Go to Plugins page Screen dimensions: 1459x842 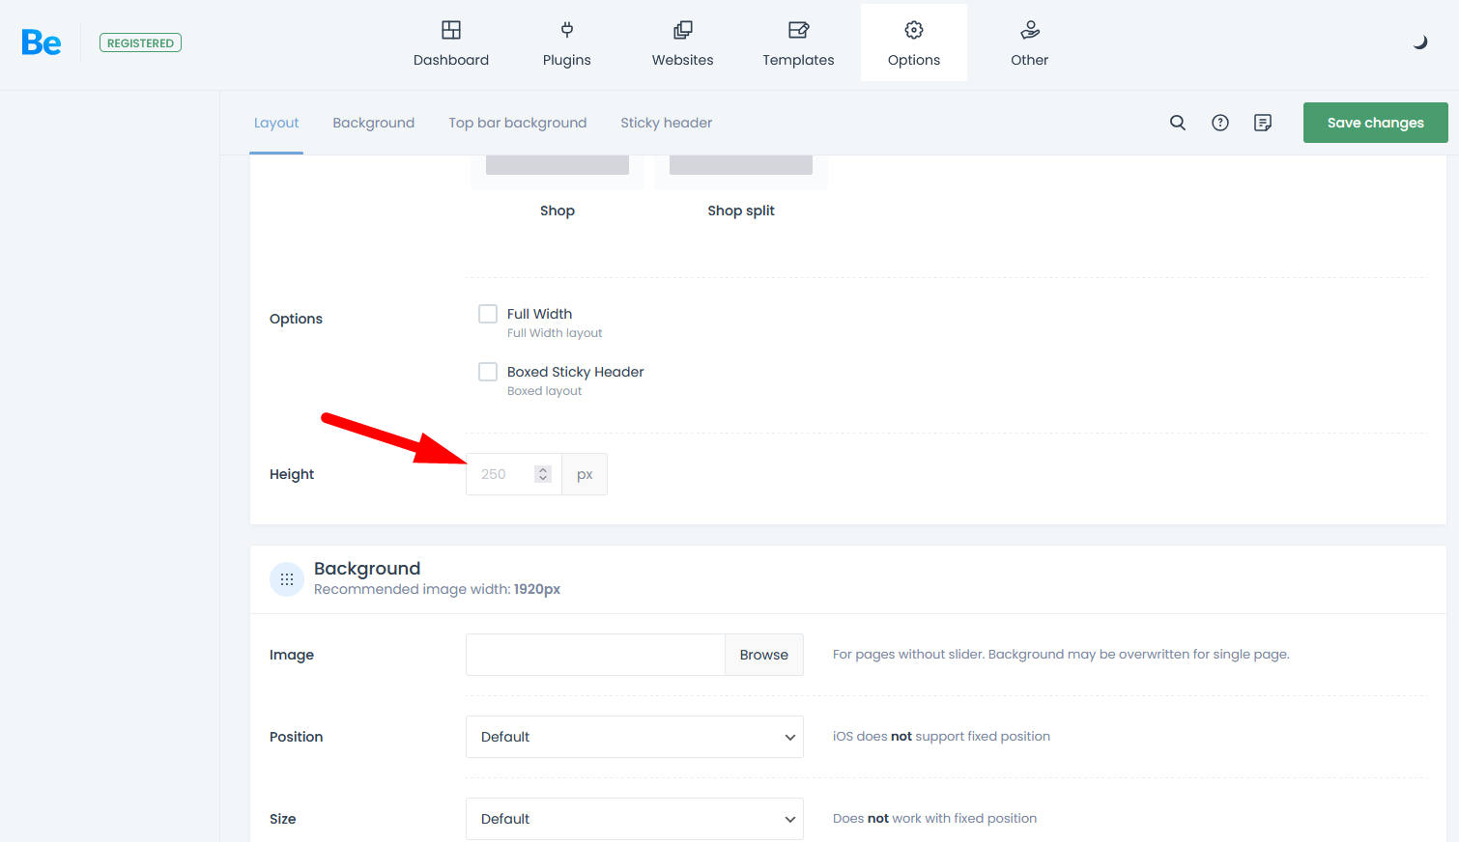(x=566, y=43)
